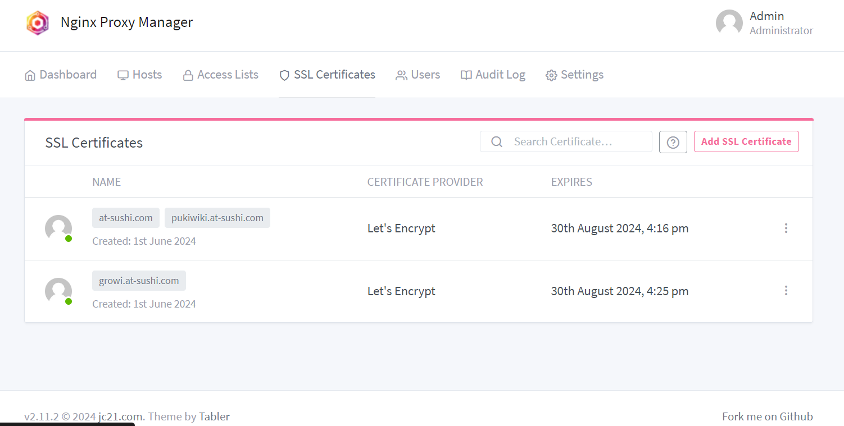Click the SSL Certificates card heading
The image size is (844, 426).
(94, 143)
